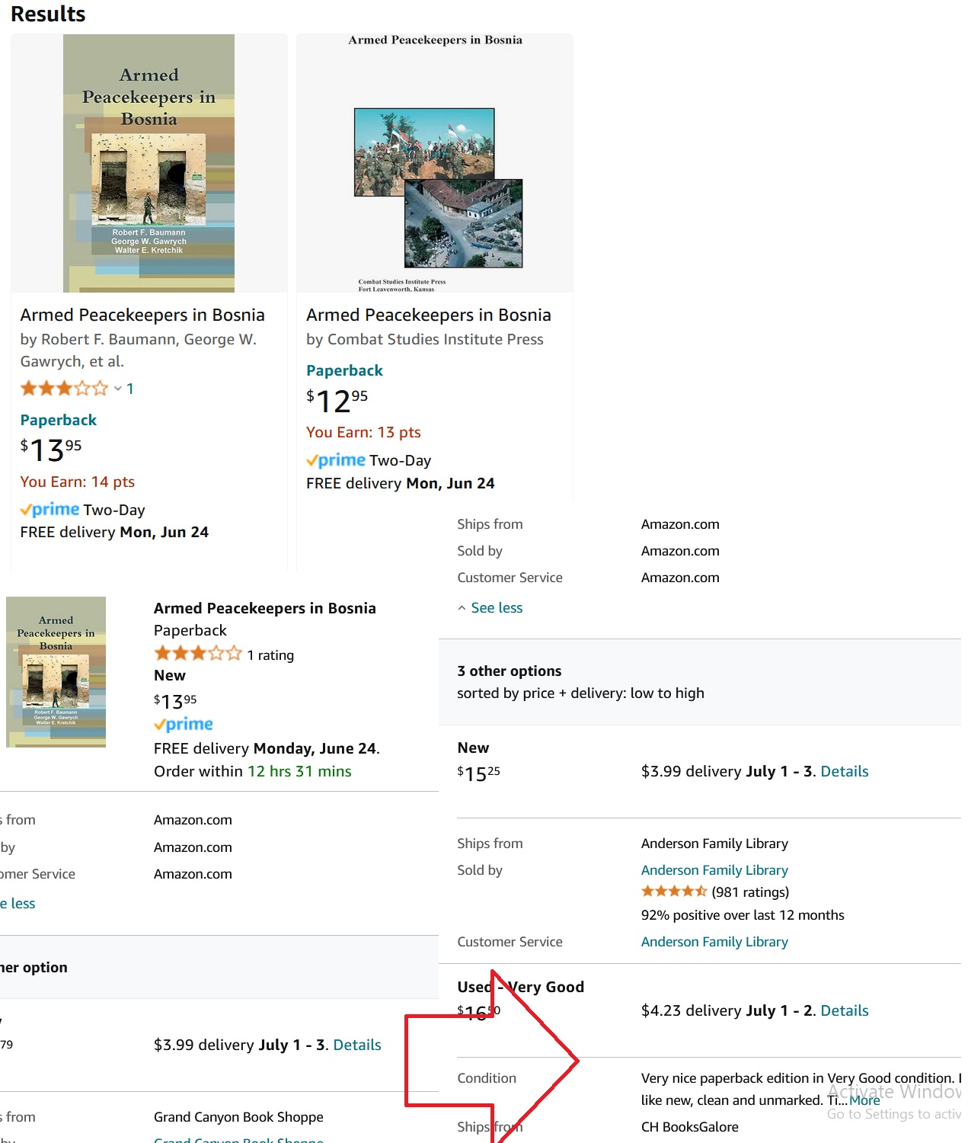
Task: Open Details for $4.23 delivery Used offer
Action: point(845,1010)
